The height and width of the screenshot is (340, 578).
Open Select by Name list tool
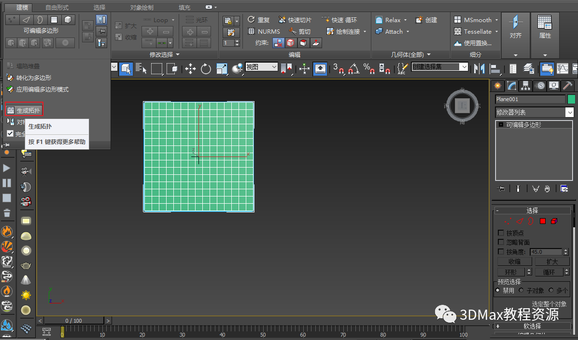(141, 69)
